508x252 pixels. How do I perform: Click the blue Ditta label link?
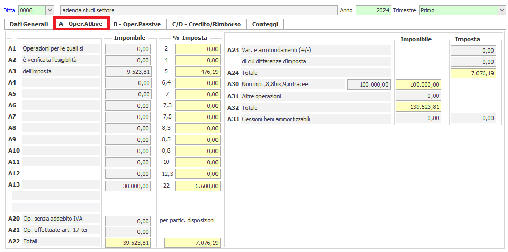coord(10,10)
